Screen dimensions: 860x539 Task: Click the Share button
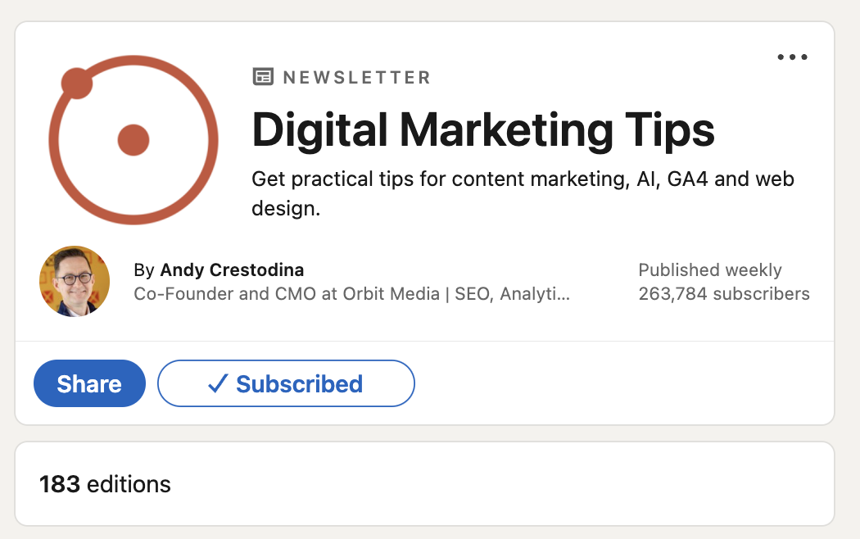tap(88, 383)
